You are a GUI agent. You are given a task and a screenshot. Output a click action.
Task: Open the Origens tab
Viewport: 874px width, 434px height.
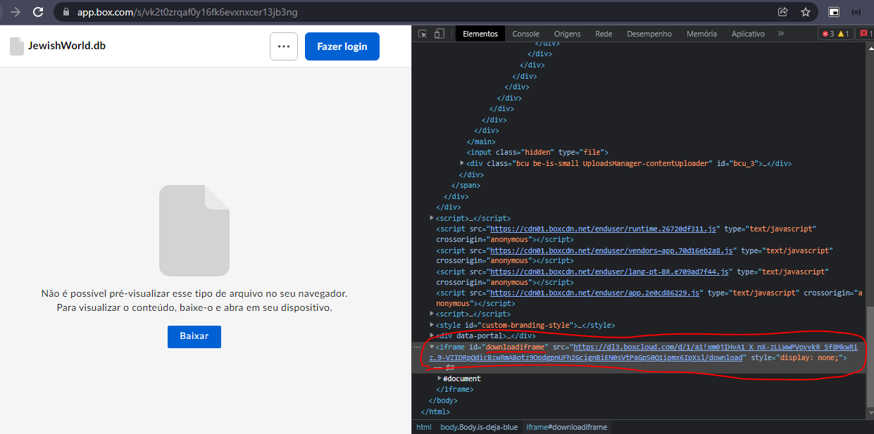(568, 34)
